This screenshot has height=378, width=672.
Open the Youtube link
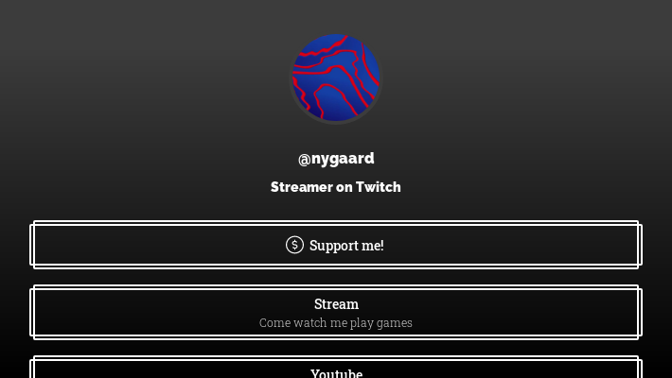coord(336,368)
